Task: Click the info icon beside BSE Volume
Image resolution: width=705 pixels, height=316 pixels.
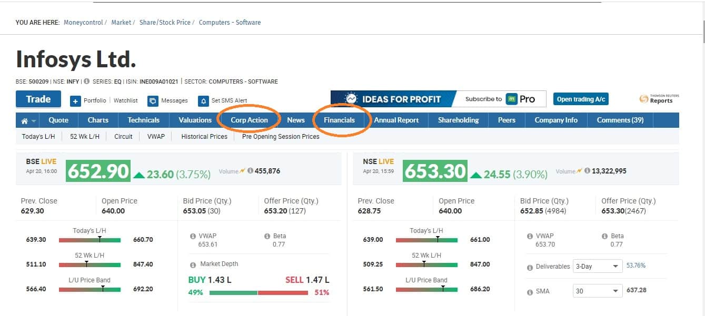Action: coord(250,171)
